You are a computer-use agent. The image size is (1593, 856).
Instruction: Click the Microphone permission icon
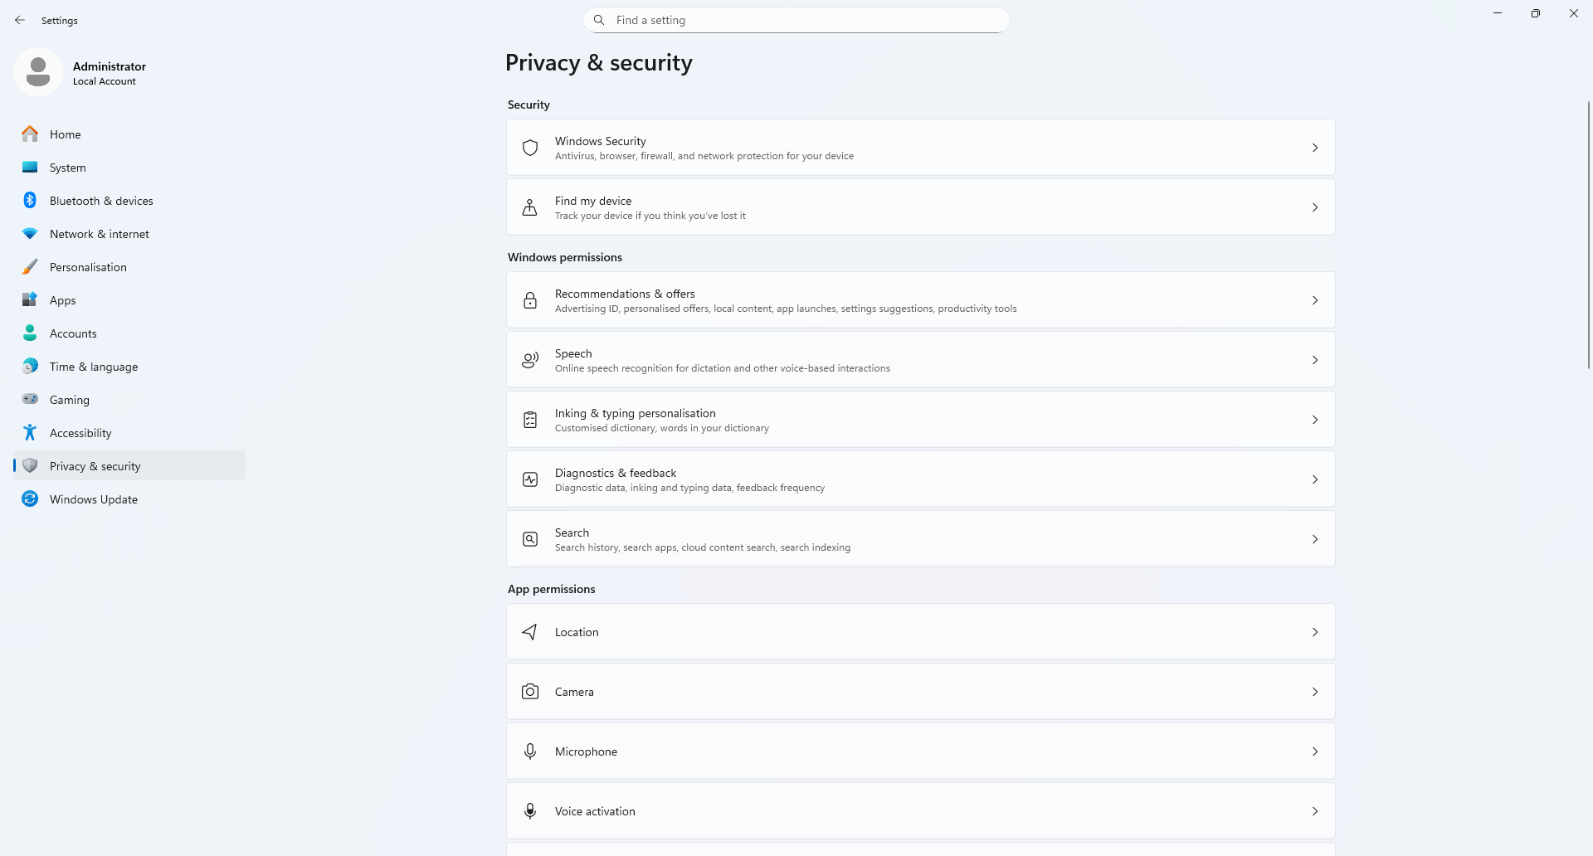(x=530, y=751)
